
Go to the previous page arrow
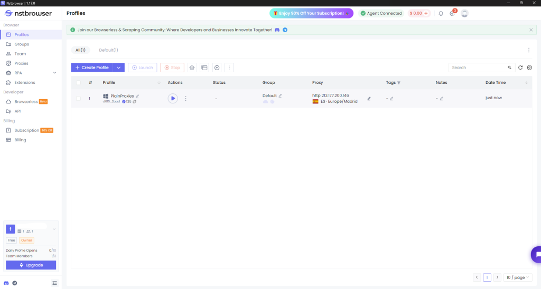click(477, 277)
